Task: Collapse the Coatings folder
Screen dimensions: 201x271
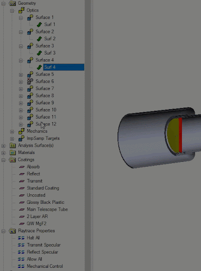Action: coord(3,160)
